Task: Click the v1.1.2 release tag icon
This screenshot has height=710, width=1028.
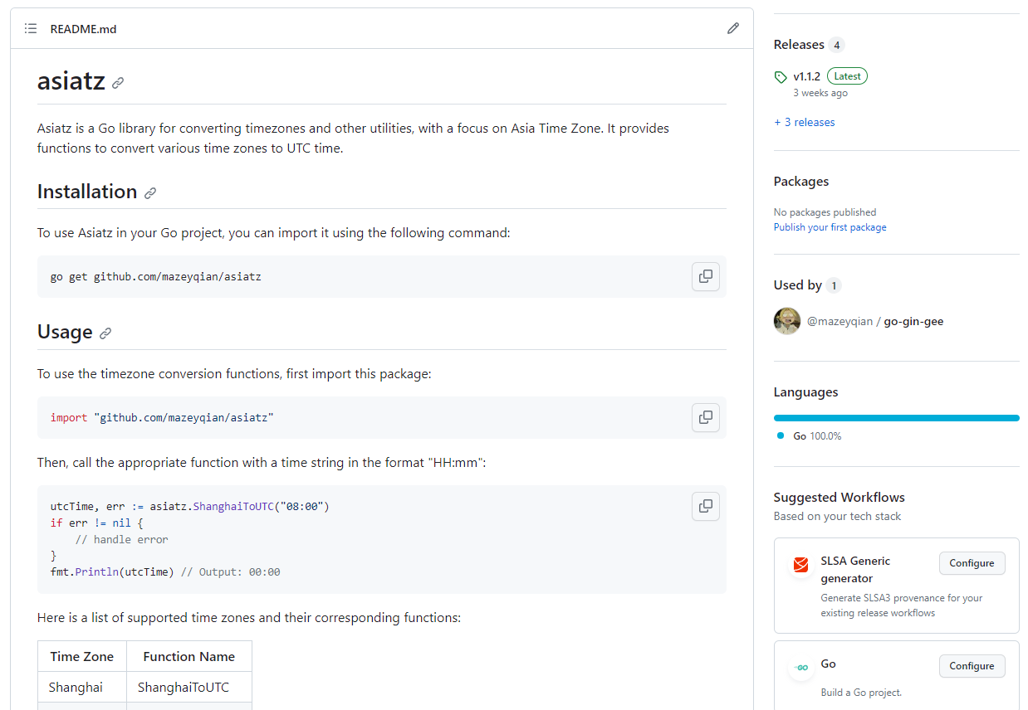Action: point(781,77)
